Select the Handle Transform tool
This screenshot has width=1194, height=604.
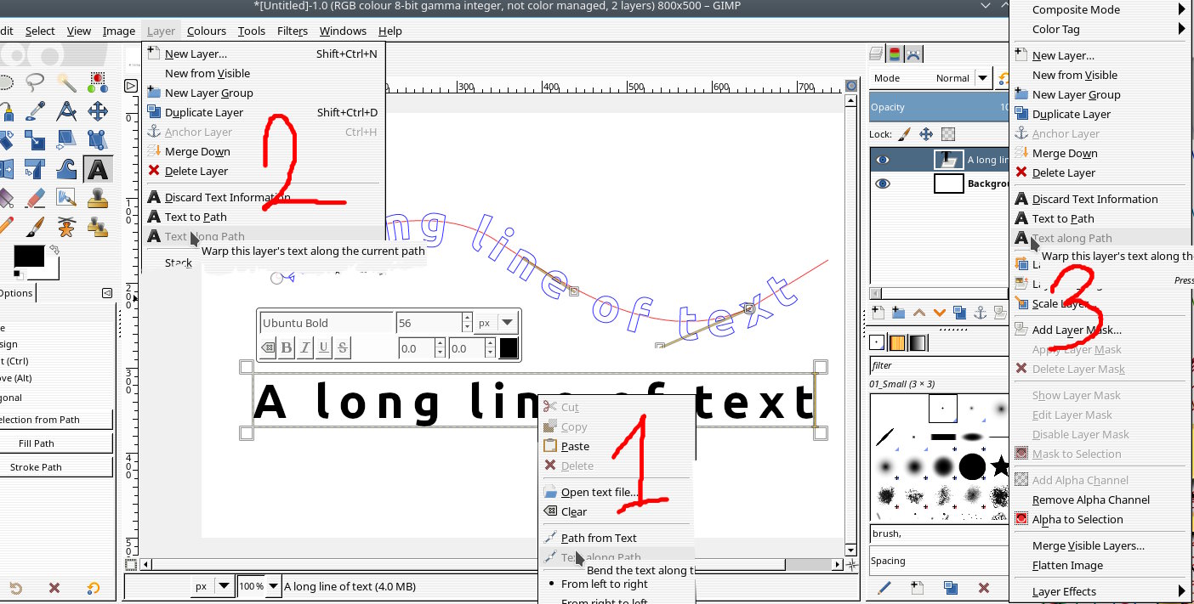pos(98,140)
